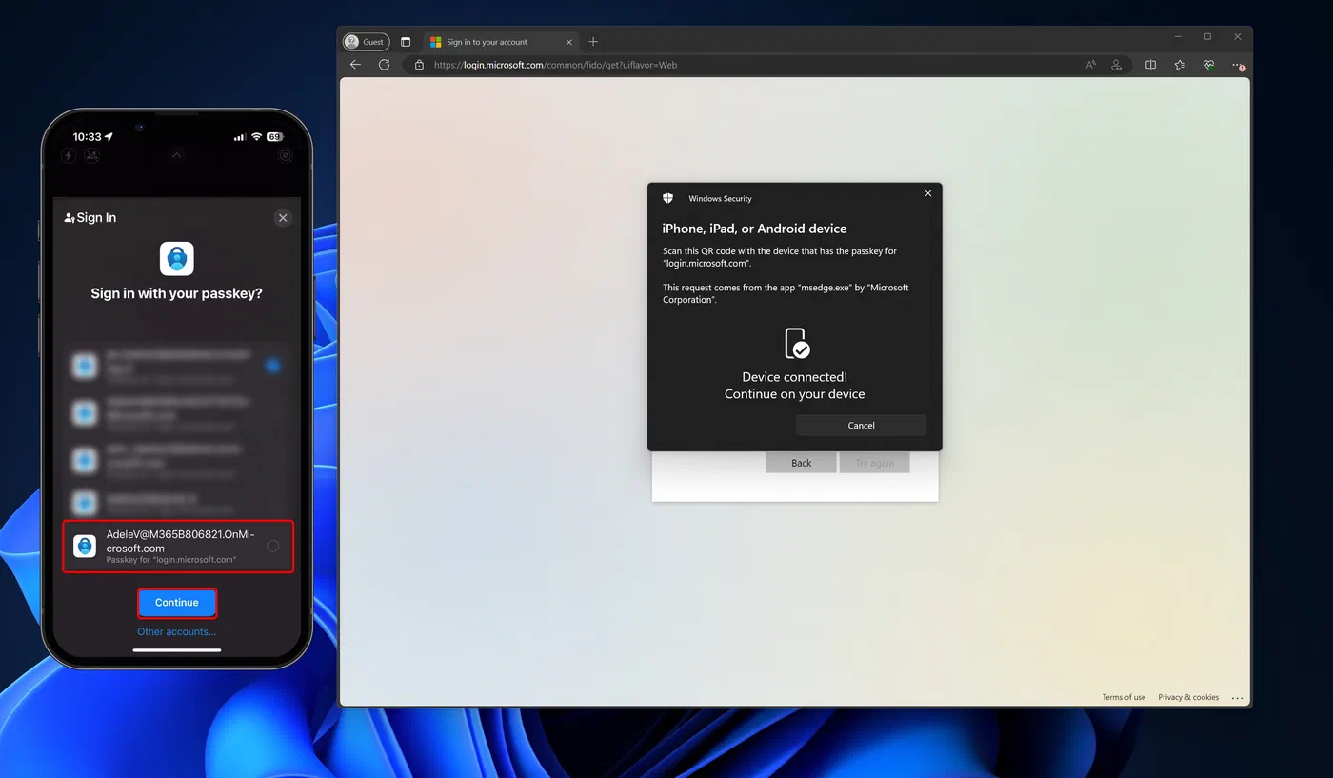Click the 'iPhone, iPad, or Android device' heading
The image size is (1333, 778).
point(754,229)
